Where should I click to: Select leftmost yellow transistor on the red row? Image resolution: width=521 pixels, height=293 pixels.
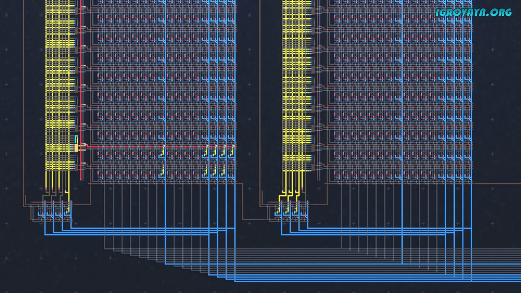(x=163, y=151)
